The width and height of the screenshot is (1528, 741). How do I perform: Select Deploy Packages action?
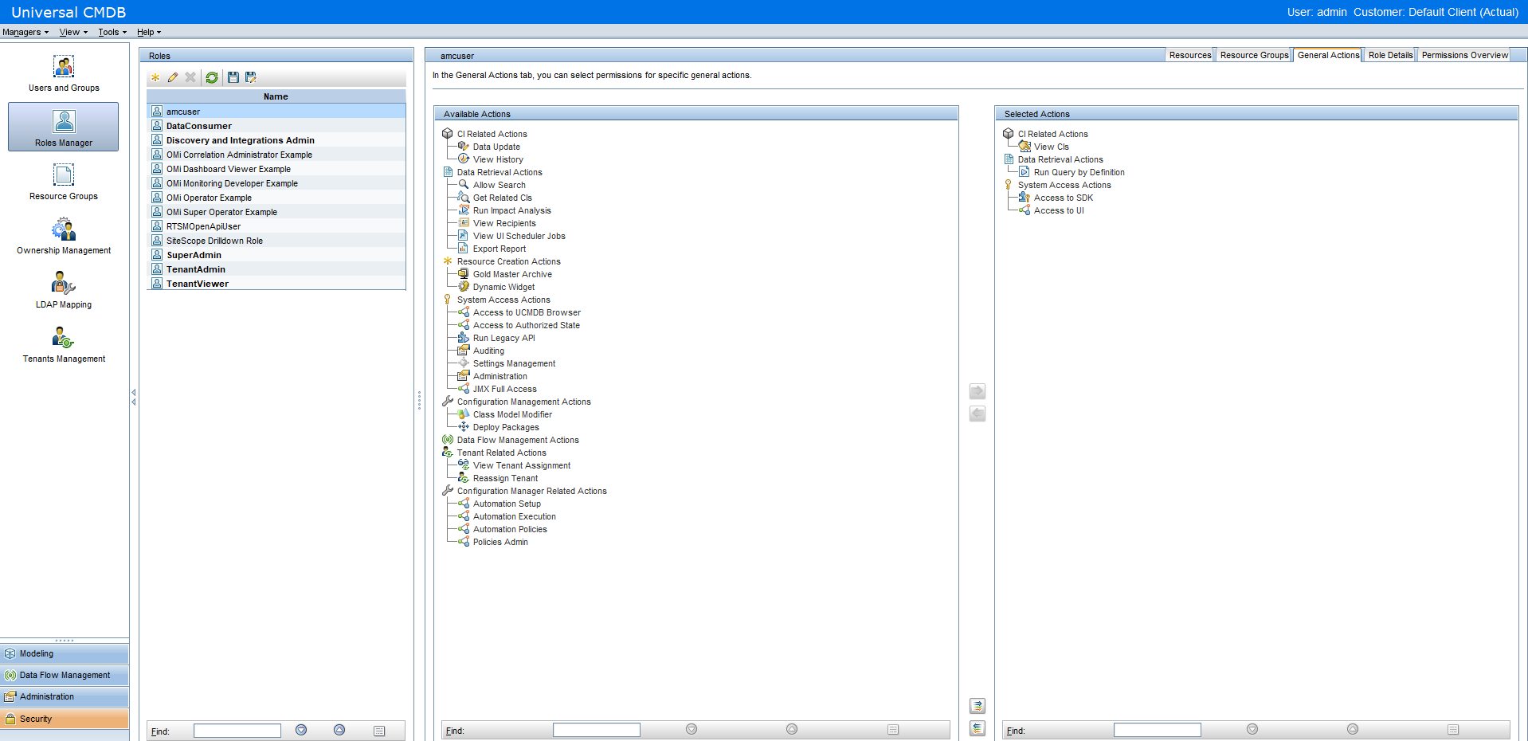pyautogui.click(x=506, y=427)
